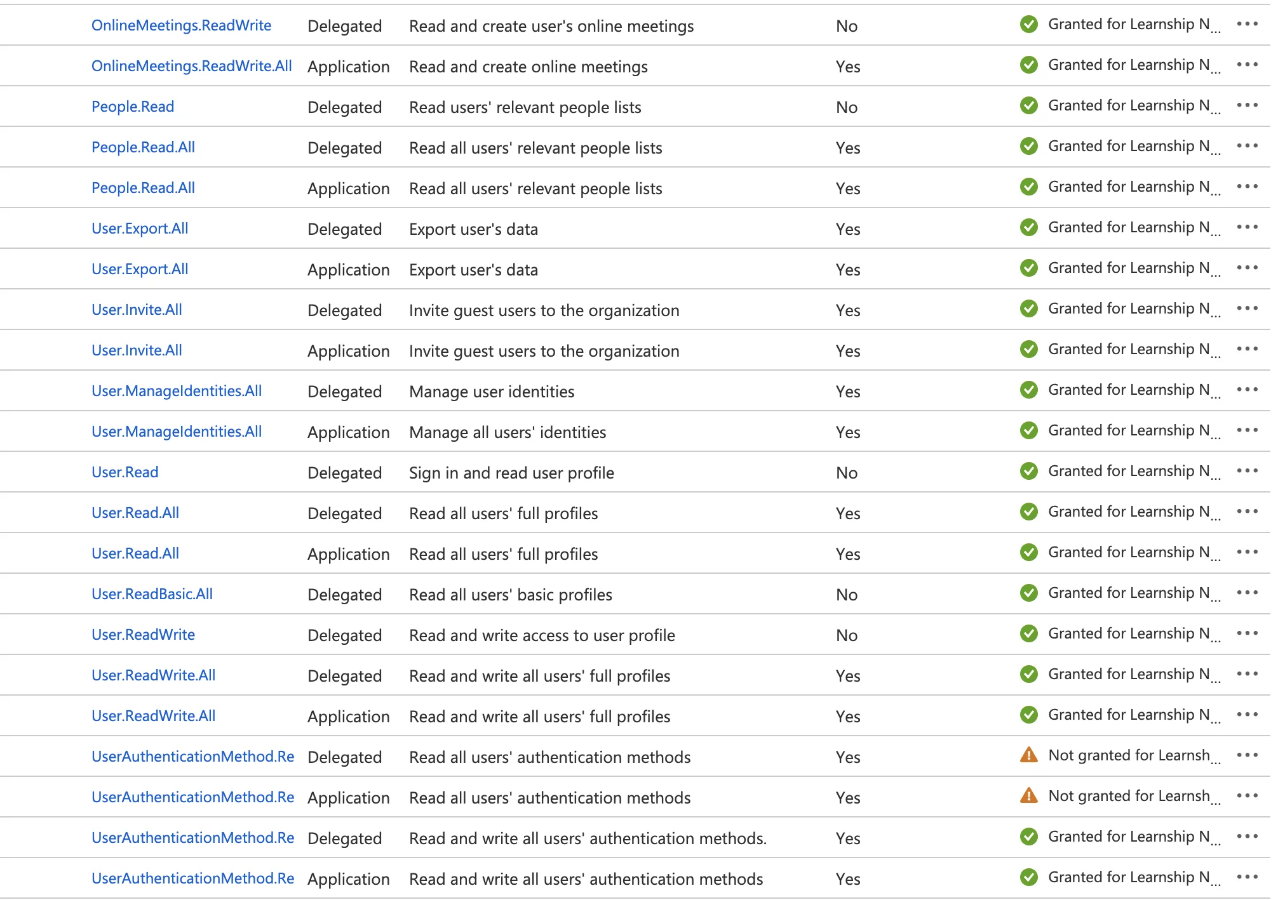
Task: Click warning triangle on application authentication methods read row
Action: click(1028, 796)
